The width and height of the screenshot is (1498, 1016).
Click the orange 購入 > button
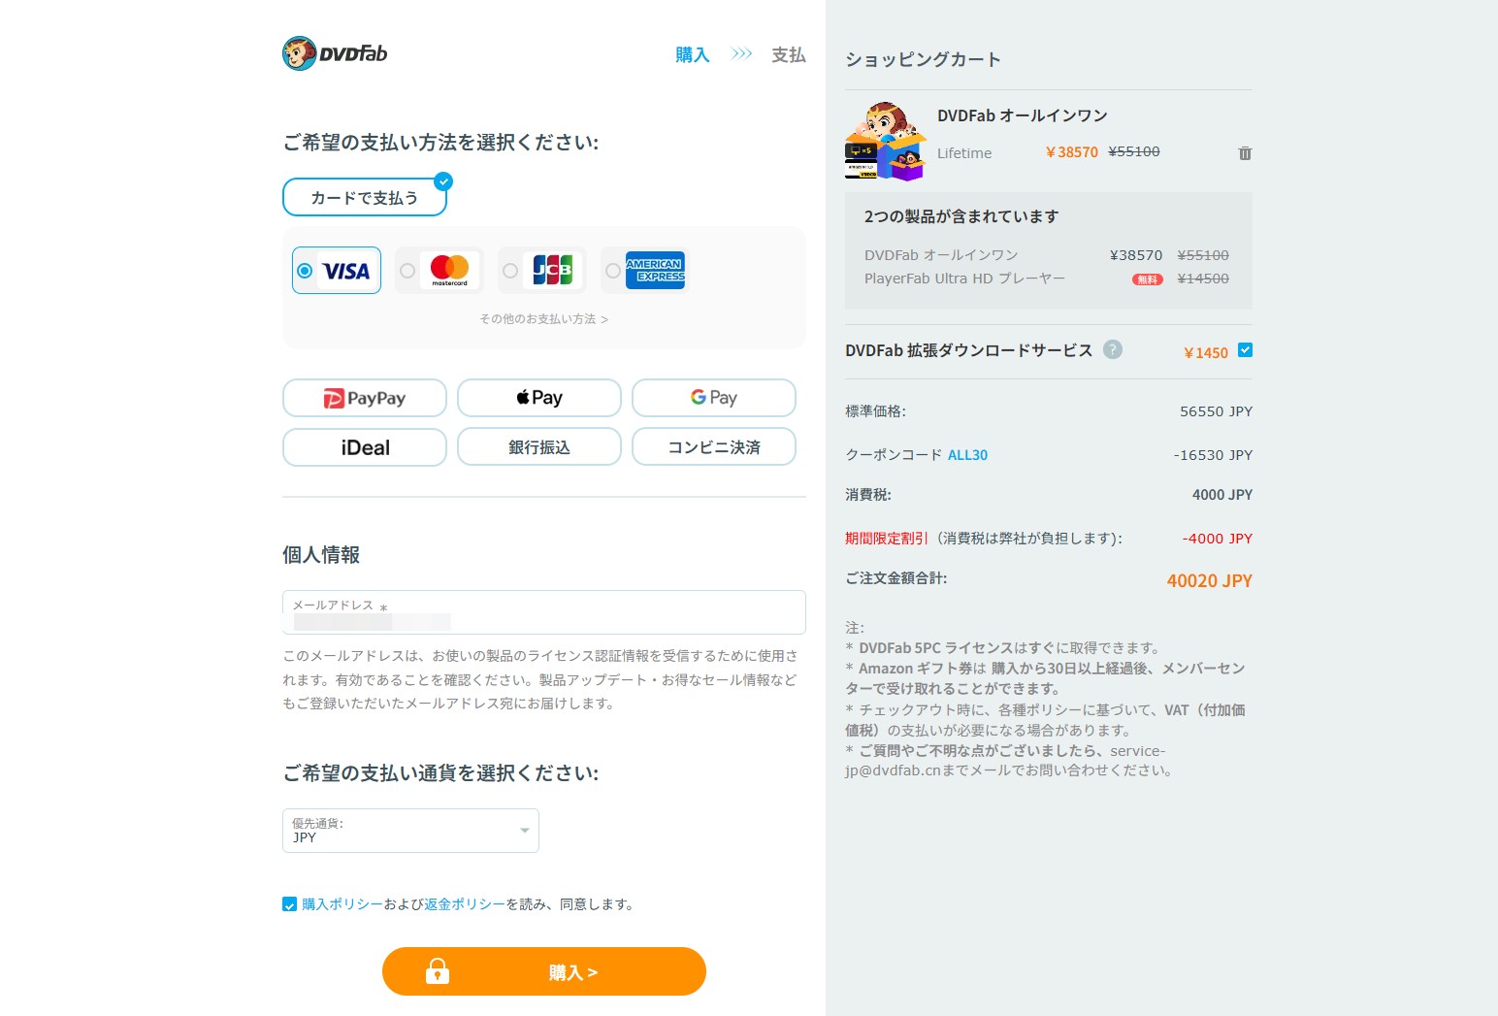(544, 971)
